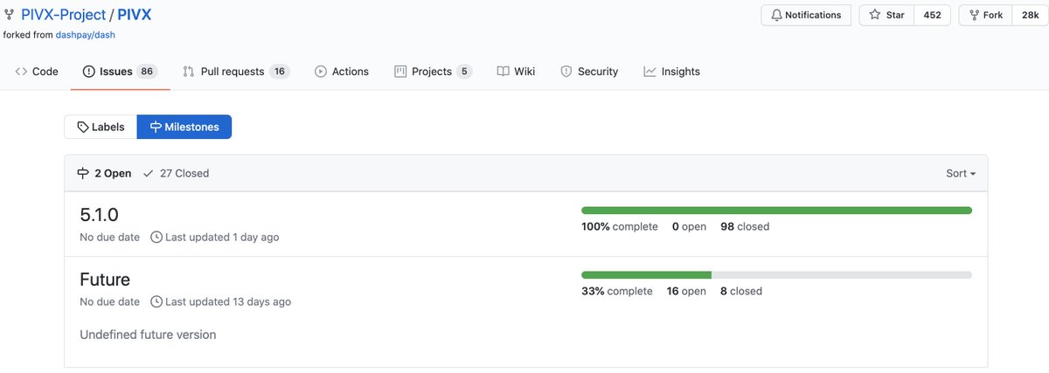The width and height of the screenshot is (1049, 373).
Task: Switch to the Security tab
Action: [x=589, y=72]
